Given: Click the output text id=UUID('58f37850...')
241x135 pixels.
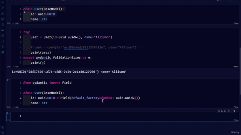Looking at the screenshot, I should click(x=69, y=72).
